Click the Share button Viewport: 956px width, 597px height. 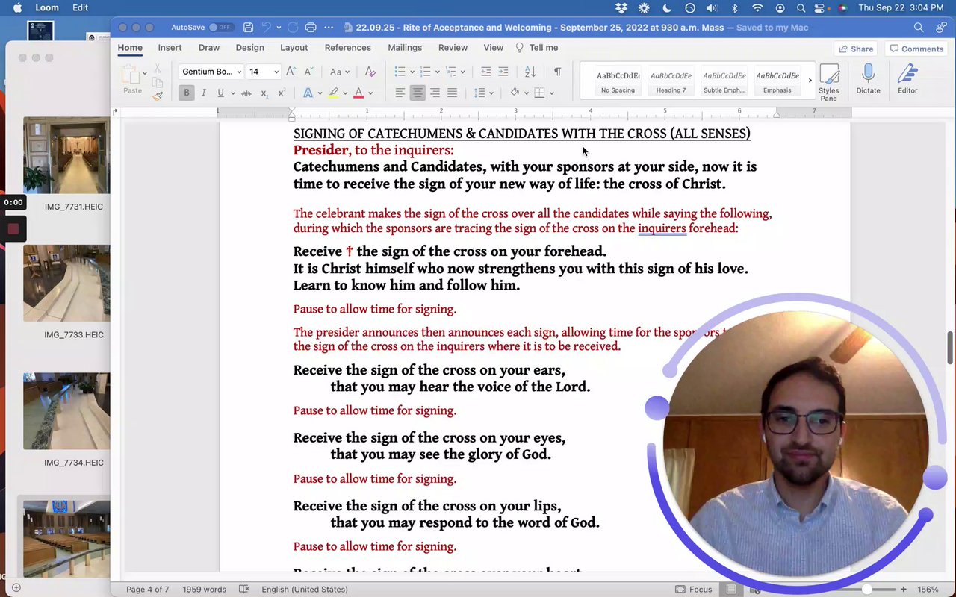pos(856,49)
